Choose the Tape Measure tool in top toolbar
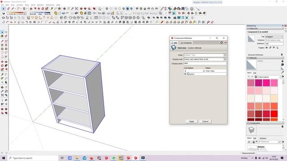This screenshot has width=287, height=161. pyautogui.click(x=52, y=8)
